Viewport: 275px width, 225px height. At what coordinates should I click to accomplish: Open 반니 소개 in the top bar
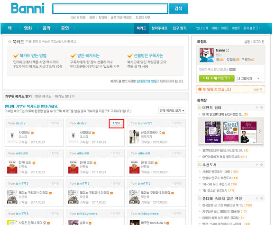pos(202,28)
